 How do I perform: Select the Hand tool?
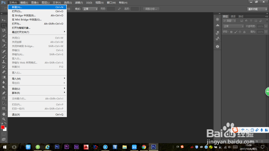[x=3, y=114]
